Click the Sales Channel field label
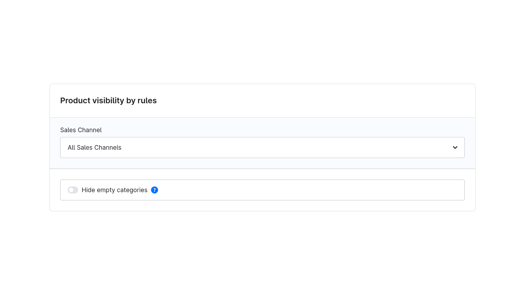 point(81,130)
